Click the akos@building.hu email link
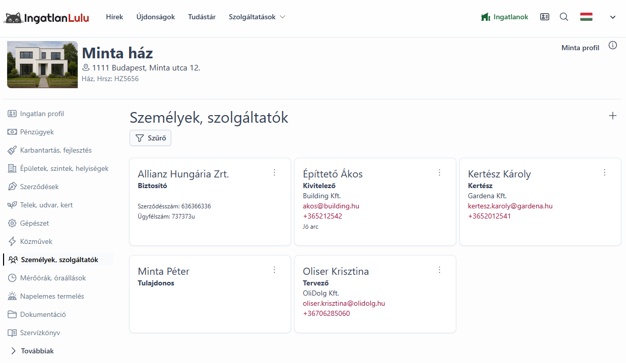Viewport: 626px width, 363px height. [331, 206]
